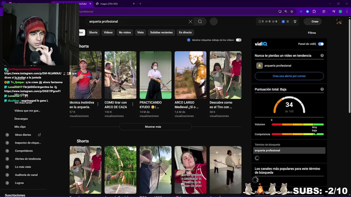Bookmark this page with the star icon
This screenshot has width=351, height=197.
point(292,11)
